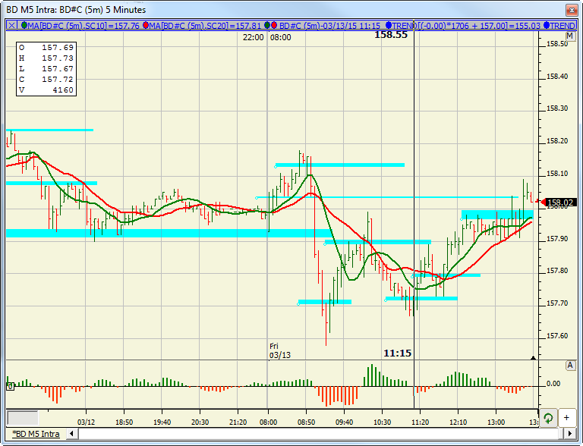This screenshot has width=583, height=446.
Task: Click the MA[BD#C (5m),SC10]=157.76 legend text
Action: click(84, 26)
